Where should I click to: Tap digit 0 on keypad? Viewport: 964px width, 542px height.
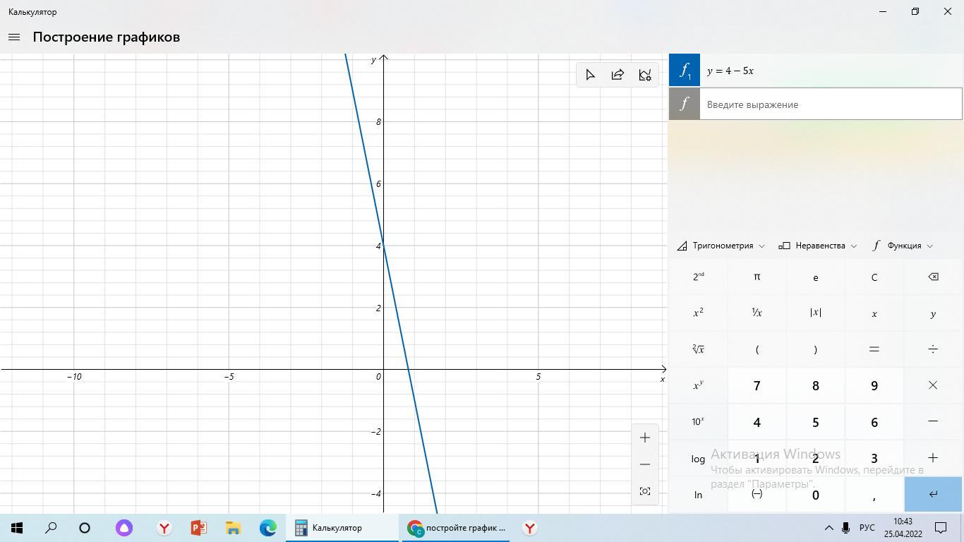pos(815,495)
